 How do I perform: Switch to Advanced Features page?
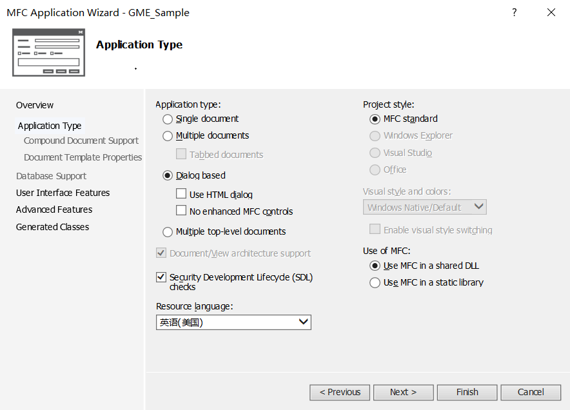coord(54,210)
